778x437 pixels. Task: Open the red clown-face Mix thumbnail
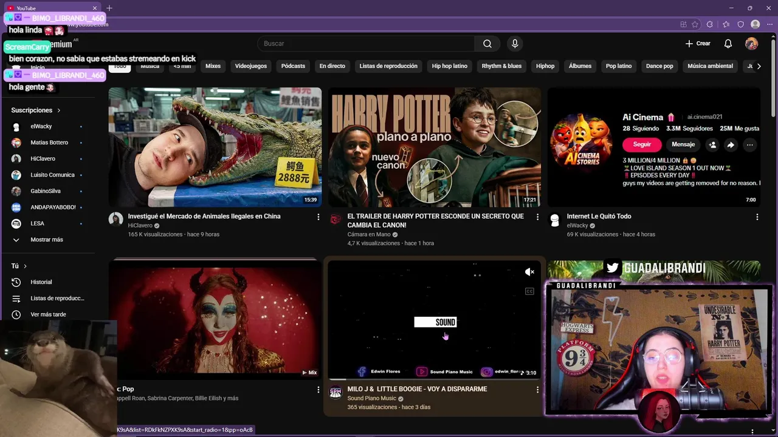(215, 319)
